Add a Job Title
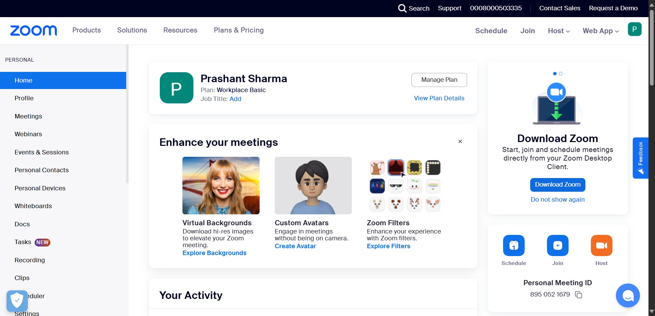Screen dimensions: 655x316 235,99
